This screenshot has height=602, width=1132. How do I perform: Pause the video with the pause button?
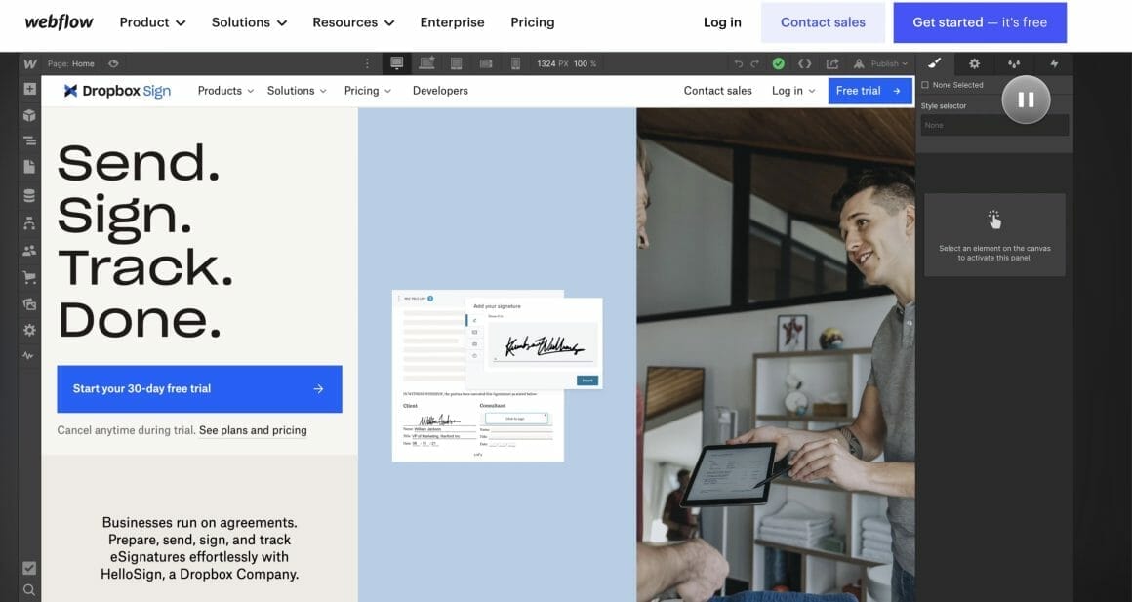(1025, 99)
